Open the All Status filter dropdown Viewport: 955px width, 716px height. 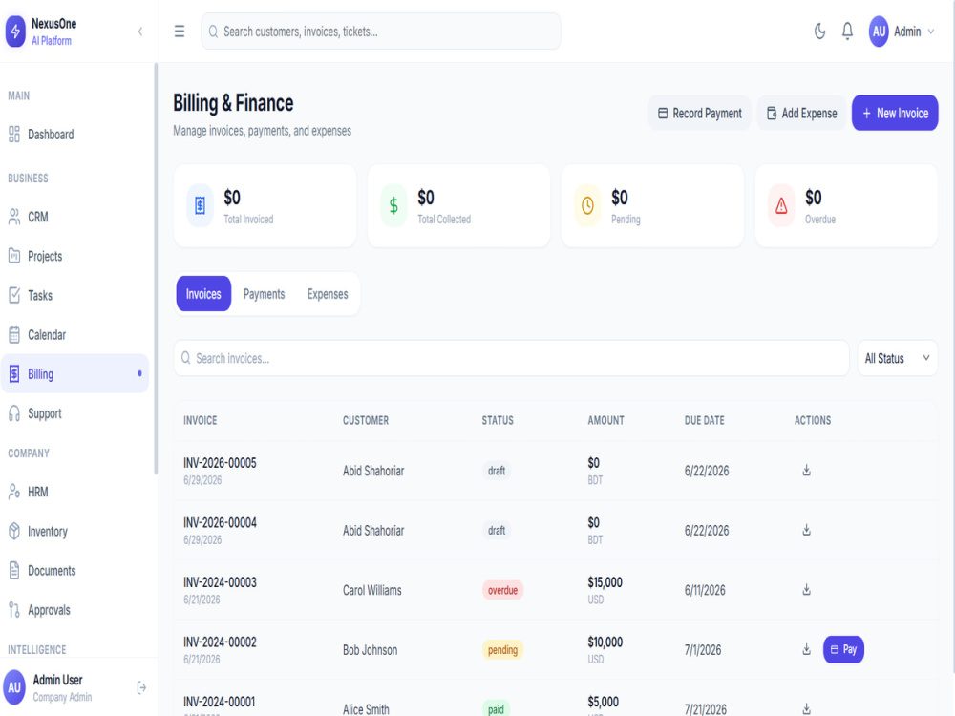897,358
